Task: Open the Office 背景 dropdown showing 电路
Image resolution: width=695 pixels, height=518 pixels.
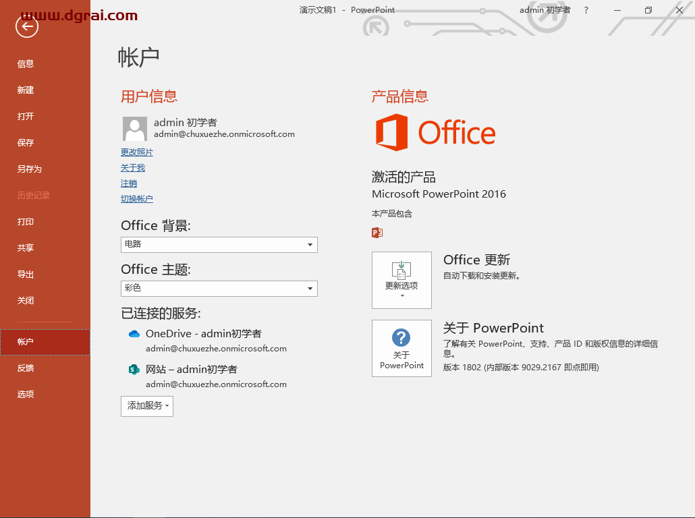Action: (x=219, y=245)
